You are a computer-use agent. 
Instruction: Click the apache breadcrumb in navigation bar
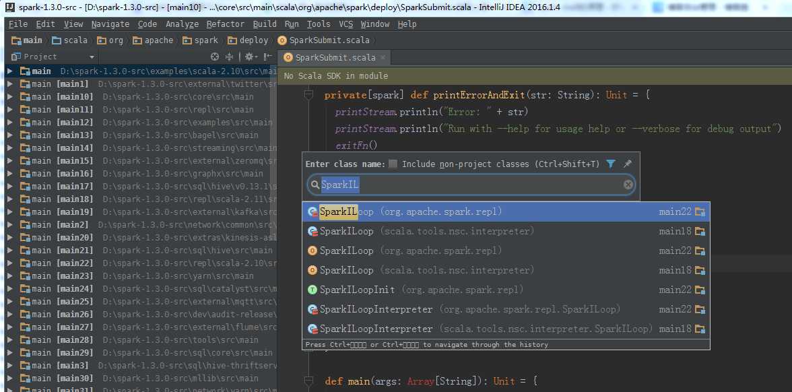153,40
